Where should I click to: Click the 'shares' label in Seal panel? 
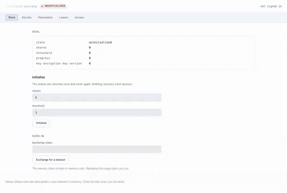[41, 48]
